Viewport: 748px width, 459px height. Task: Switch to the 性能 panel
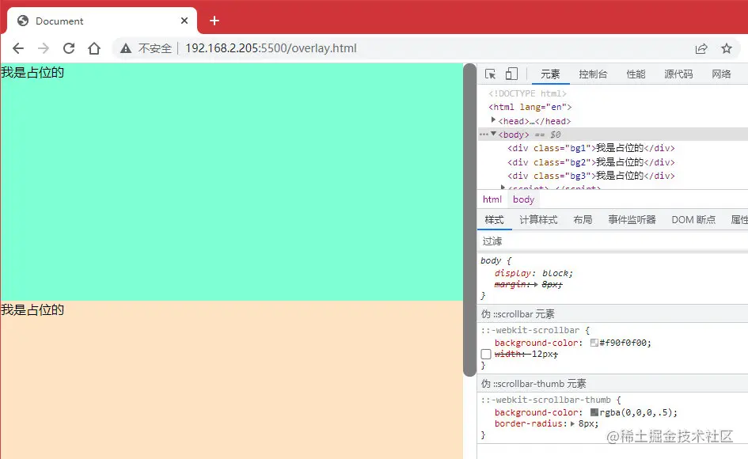(x=636, y=74)
